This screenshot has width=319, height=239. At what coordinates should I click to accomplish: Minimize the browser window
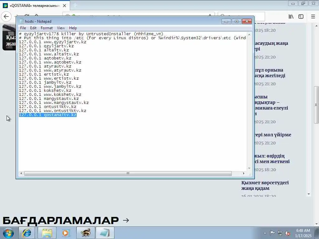coord(293,3)
